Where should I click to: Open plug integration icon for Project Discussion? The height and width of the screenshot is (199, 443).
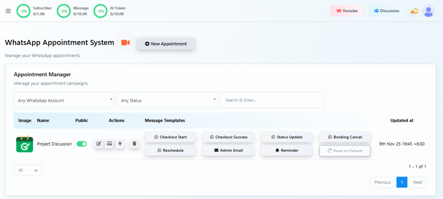point(120,144)
